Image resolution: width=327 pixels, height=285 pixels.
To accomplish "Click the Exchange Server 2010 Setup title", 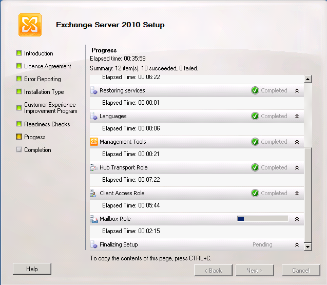I will click(x=110, y=25).
